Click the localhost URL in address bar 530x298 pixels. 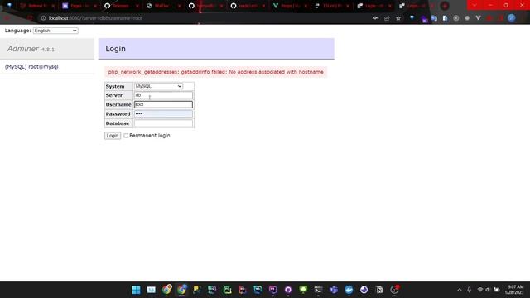coord(95,18)
